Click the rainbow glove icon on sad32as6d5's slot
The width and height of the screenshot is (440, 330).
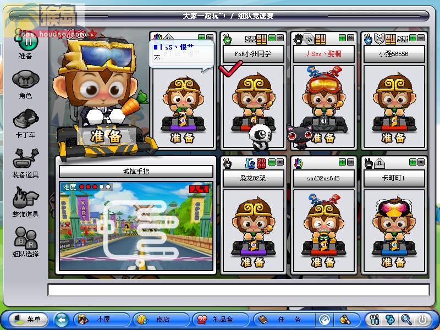(298, 163)
